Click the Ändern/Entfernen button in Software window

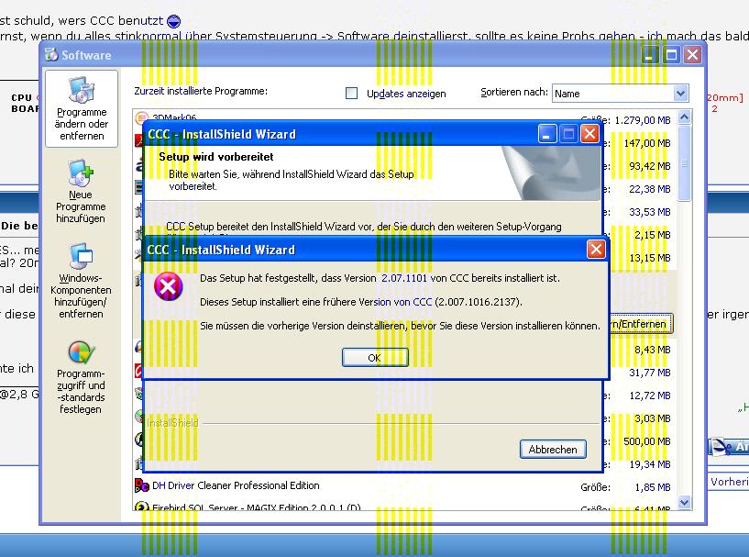click(640, 324)
